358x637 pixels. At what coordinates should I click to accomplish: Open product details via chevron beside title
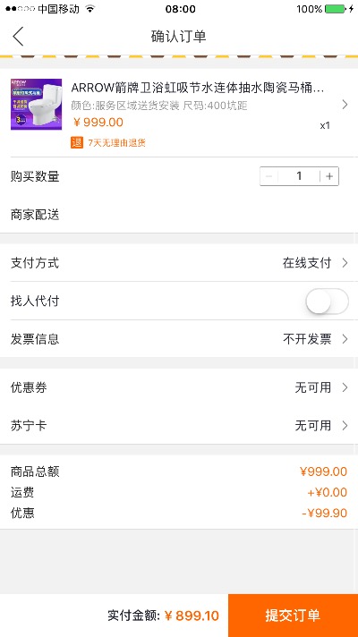(x=345, y=105)
